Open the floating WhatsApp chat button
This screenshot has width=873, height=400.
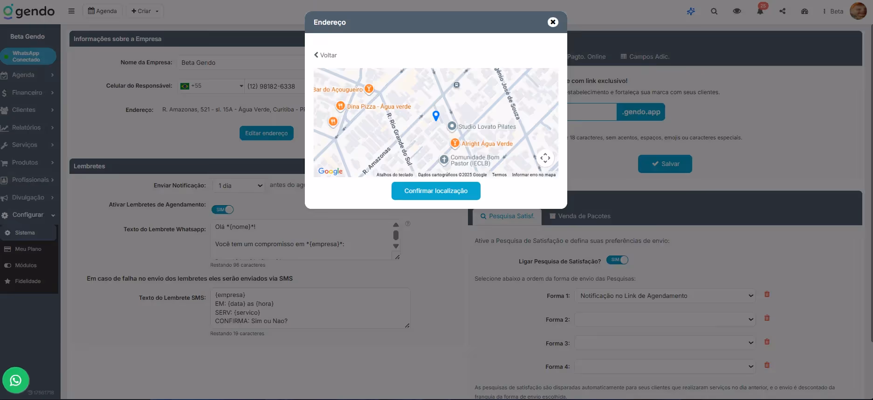[16, 380]
